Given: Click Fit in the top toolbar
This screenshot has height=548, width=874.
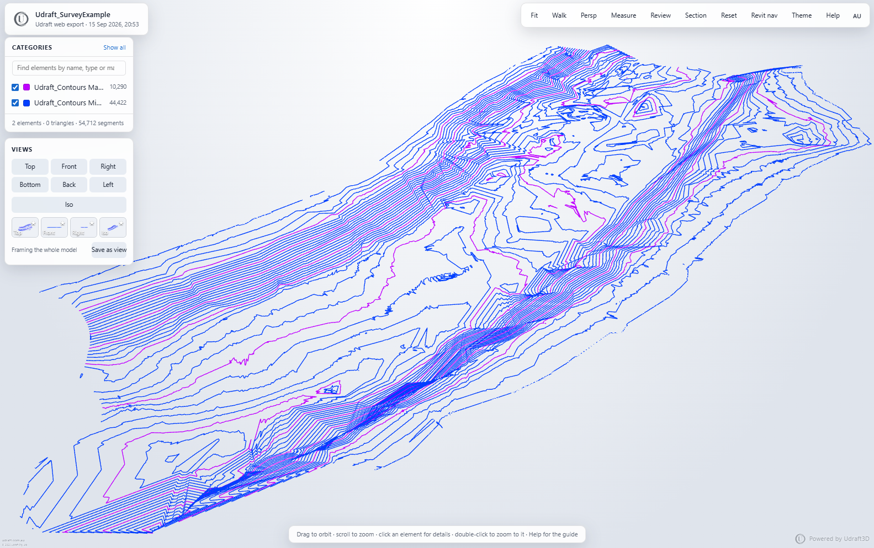Looking at the screenshot, I should click(534, 15).
